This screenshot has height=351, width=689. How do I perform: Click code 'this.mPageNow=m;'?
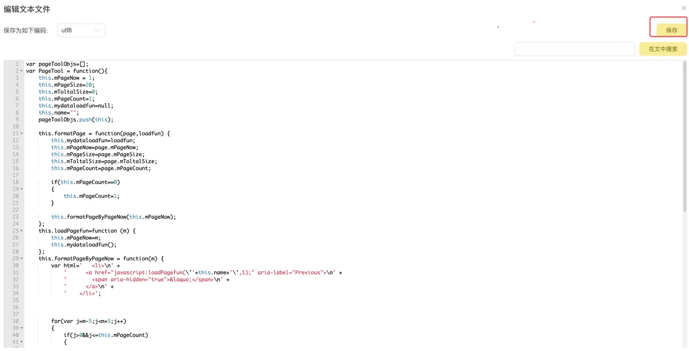pyautogui.click(x=76, y=238)
